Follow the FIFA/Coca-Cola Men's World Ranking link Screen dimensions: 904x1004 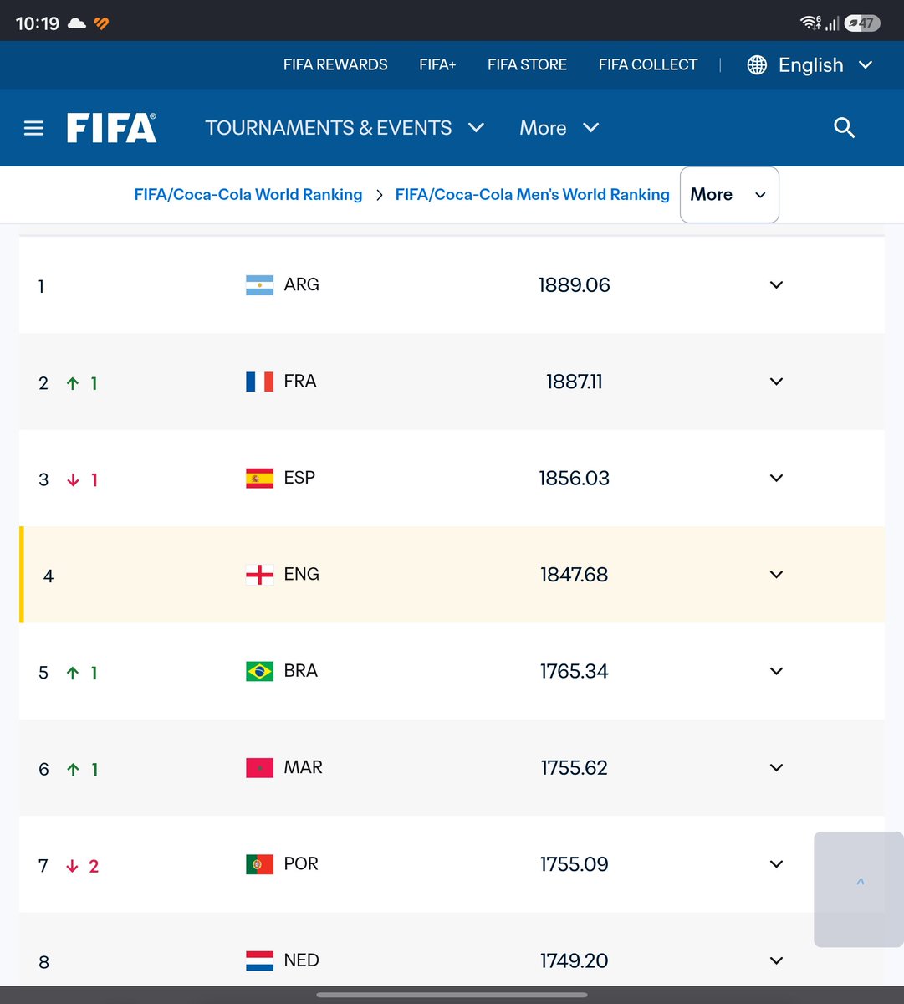coord(533,195)
